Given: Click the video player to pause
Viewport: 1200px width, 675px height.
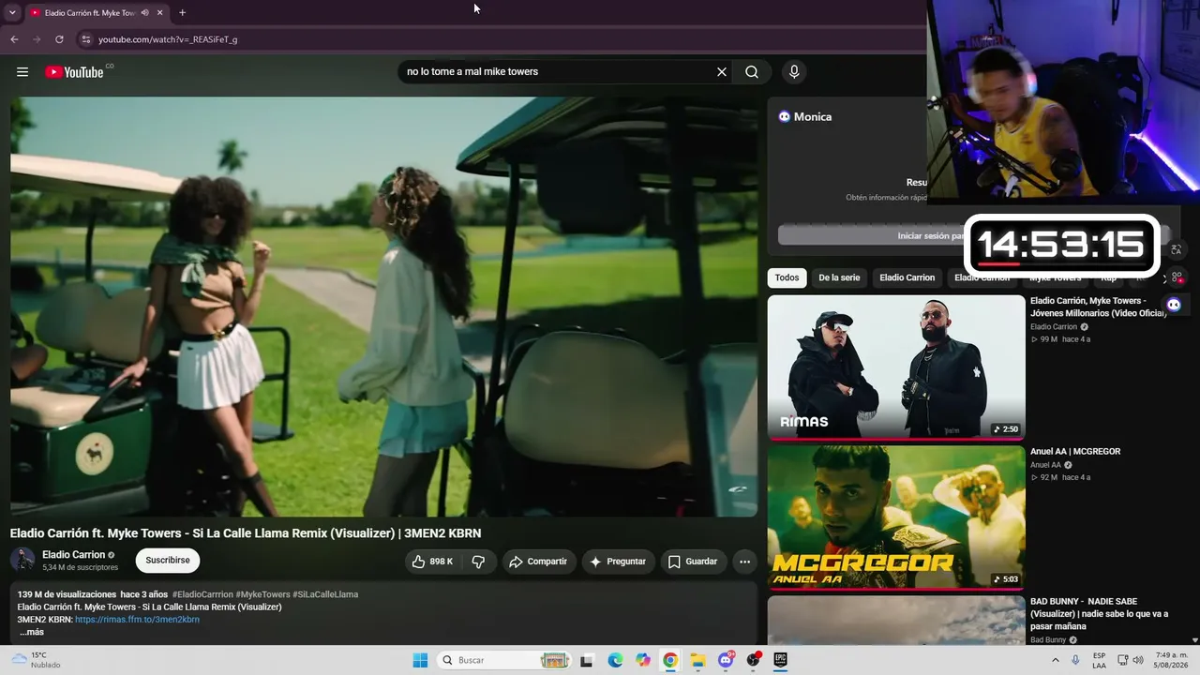Looking at the screenshot, I should pos(383,307).
